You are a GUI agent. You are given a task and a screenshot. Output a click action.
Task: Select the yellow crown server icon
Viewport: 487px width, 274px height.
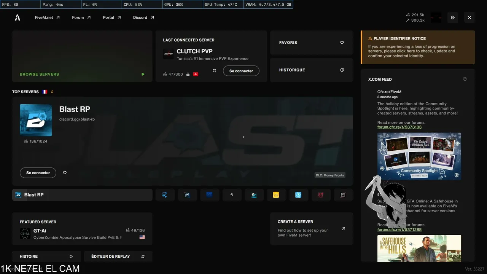276,195
